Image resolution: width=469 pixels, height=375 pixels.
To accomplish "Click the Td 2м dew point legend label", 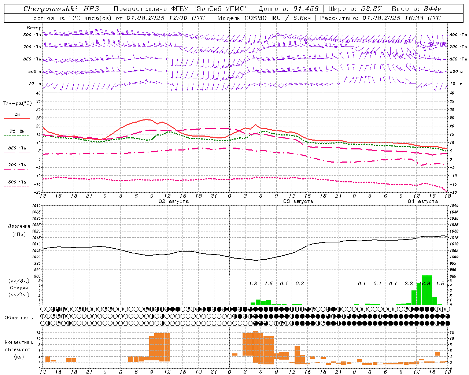I will [x=17, y=131].
